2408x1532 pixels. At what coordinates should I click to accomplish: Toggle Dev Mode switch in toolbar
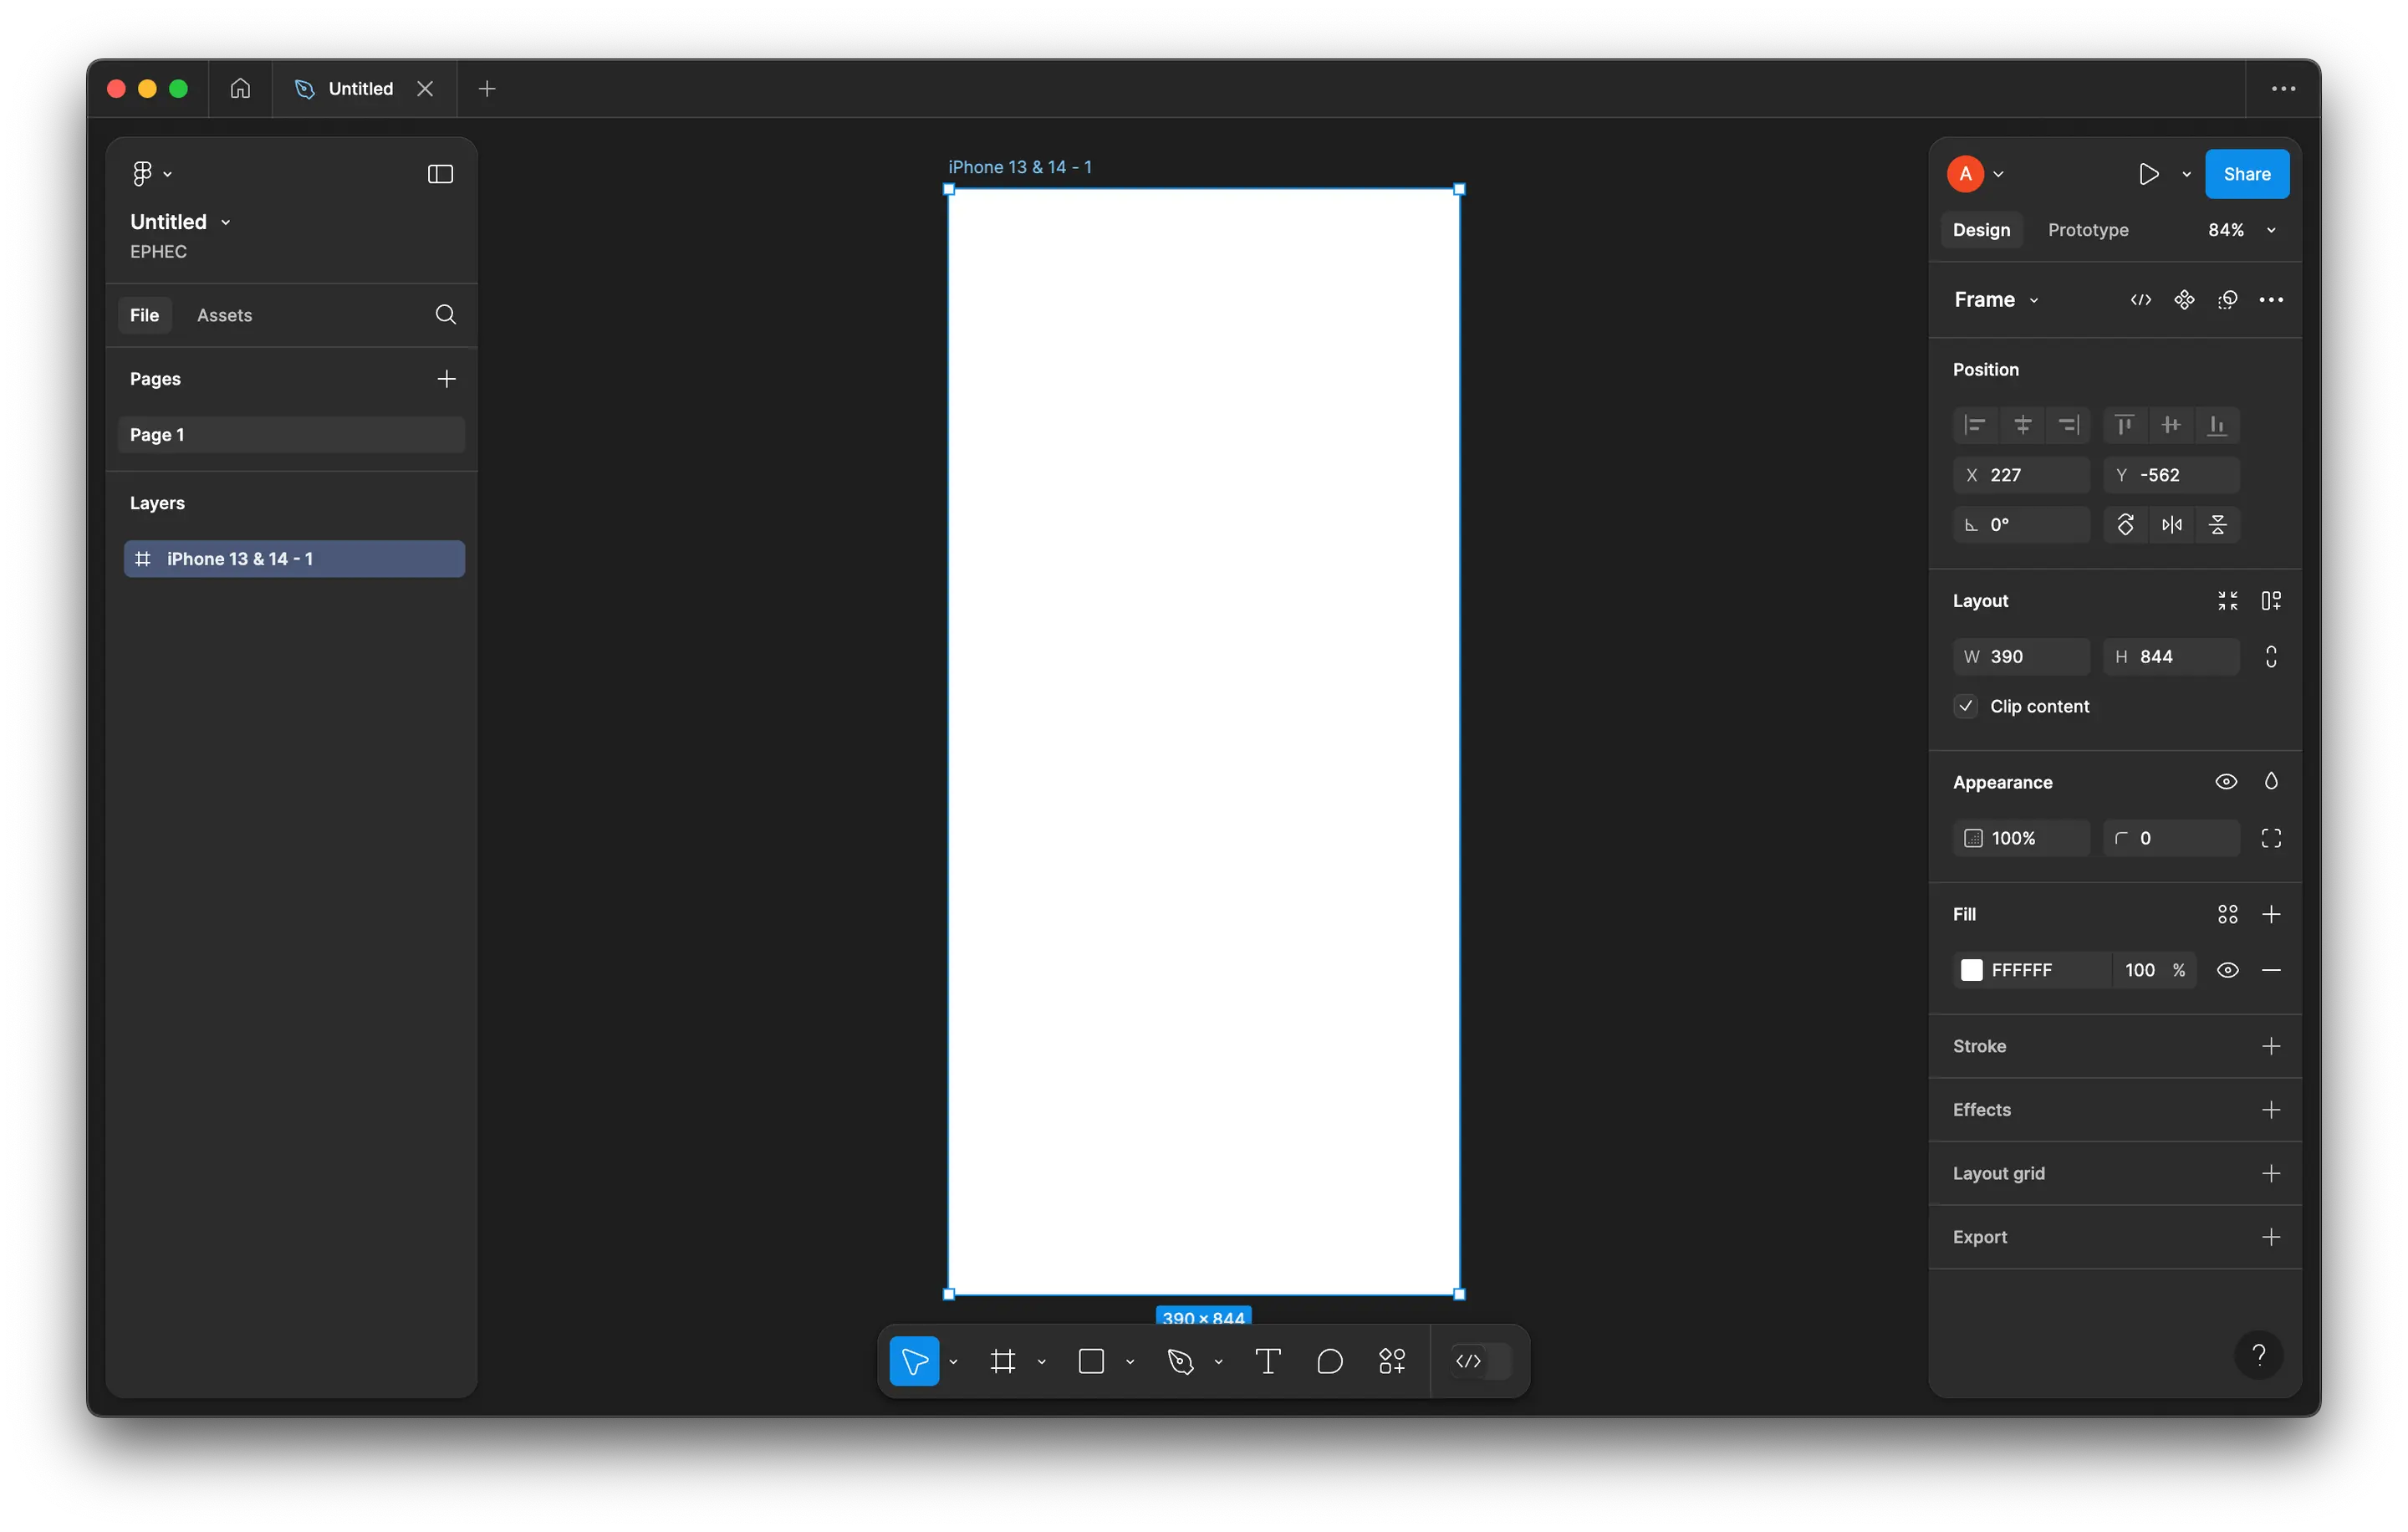(1480, 1361)
